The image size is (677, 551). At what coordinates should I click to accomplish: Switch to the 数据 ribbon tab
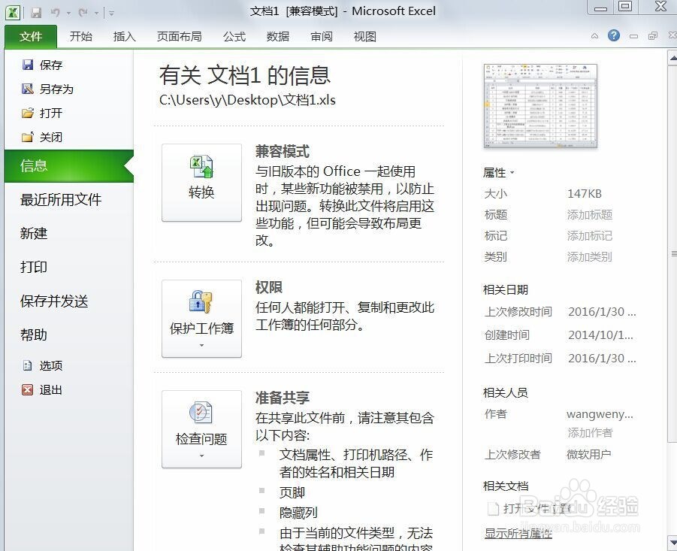click(x=277, y=35)
